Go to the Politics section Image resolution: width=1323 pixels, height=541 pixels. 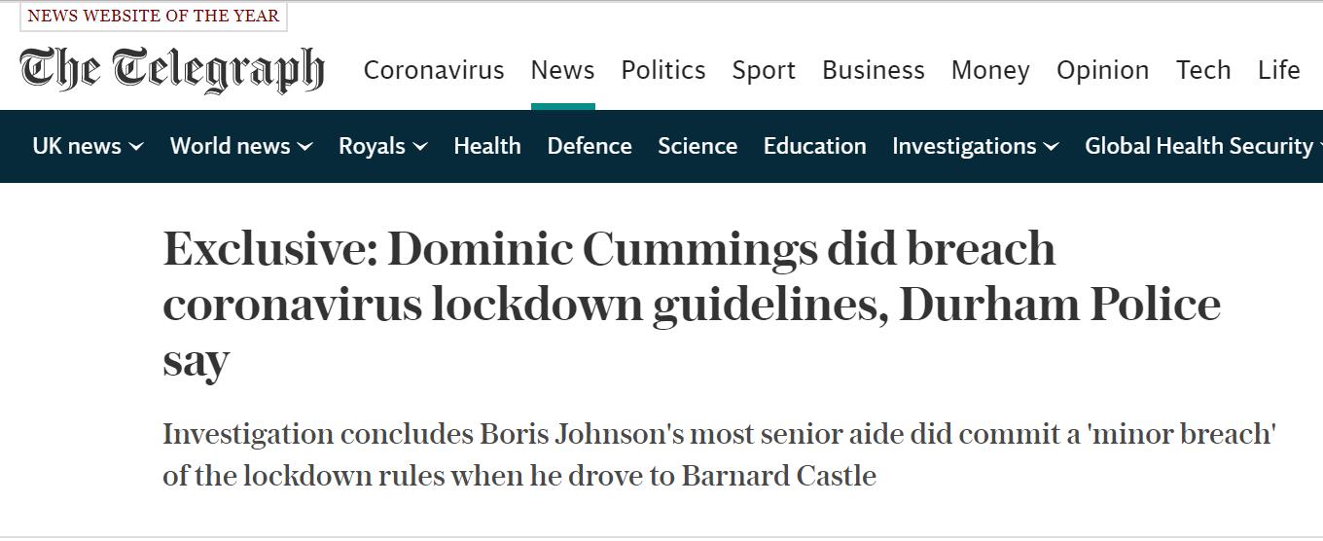(663, 70)
